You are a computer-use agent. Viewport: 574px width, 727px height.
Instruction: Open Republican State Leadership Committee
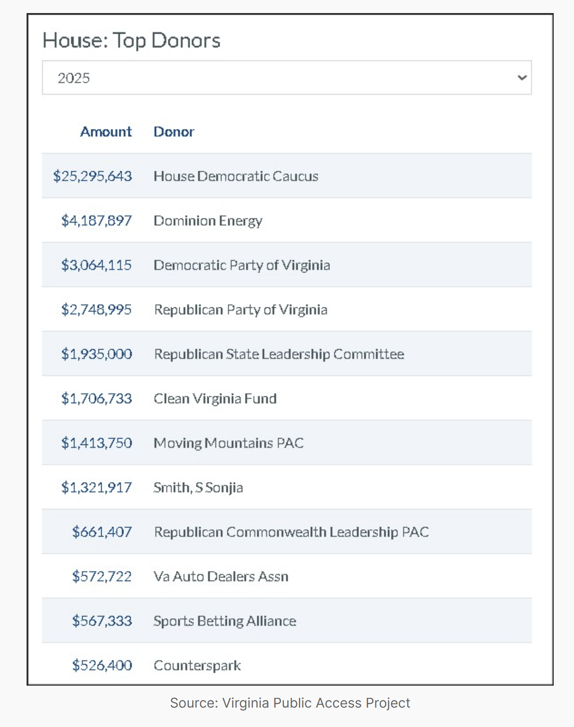point(279,354)
